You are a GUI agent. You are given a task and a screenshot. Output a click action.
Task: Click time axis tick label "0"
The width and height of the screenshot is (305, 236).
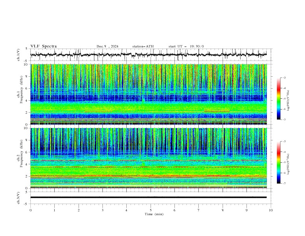tap(30, 210)
